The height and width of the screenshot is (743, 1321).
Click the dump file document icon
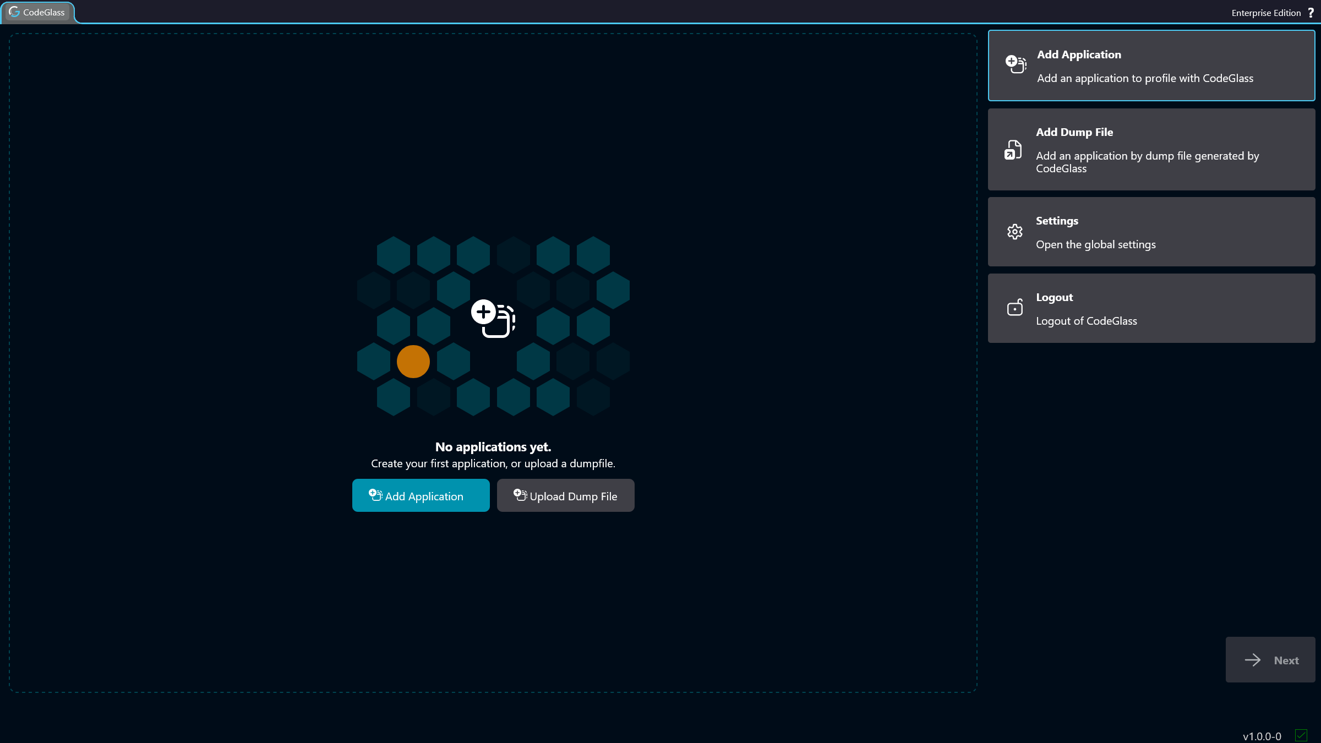point(1013,150)
